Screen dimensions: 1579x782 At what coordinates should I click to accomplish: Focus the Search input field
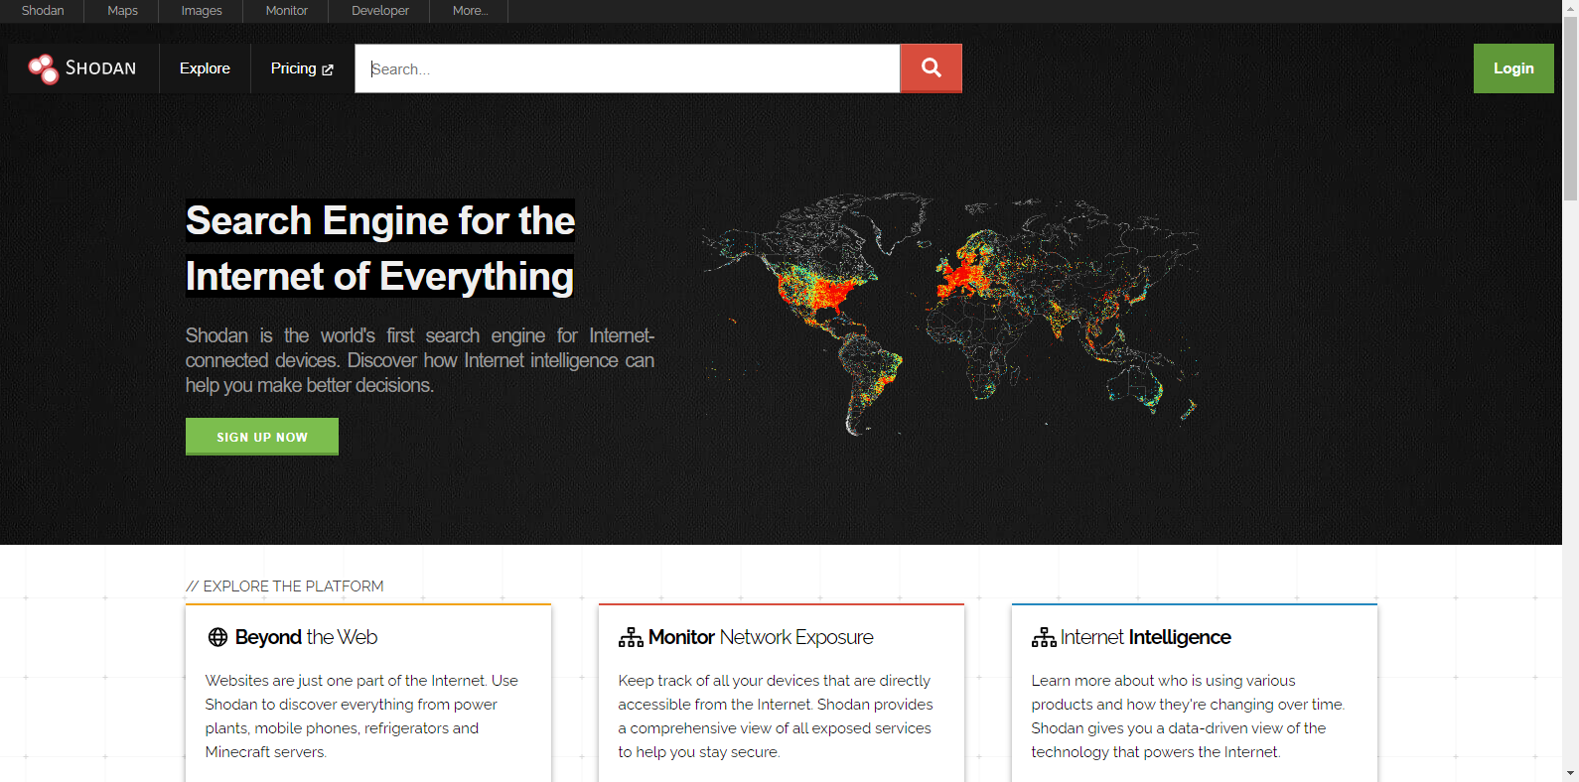(x=628, y=68)
